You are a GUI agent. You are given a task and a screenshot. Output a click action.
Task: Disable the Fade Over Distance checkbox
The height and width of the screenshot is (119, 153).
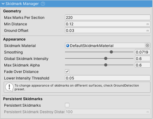coord(67,71)
